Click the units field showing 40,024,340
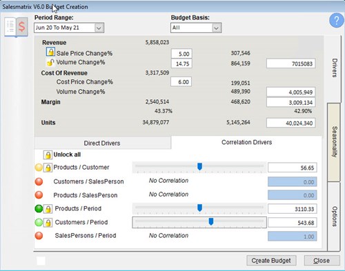This screenshot has height=271, width=345. coord(291,123)
